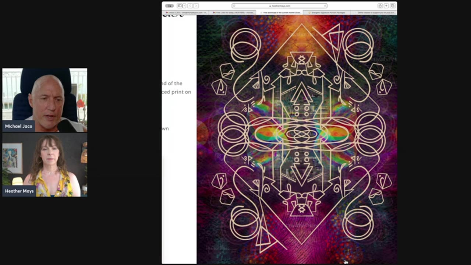Open the sidebar options dropdown arrow
Image resolution: width=471 pixels, height=265 pixels.
184,6
